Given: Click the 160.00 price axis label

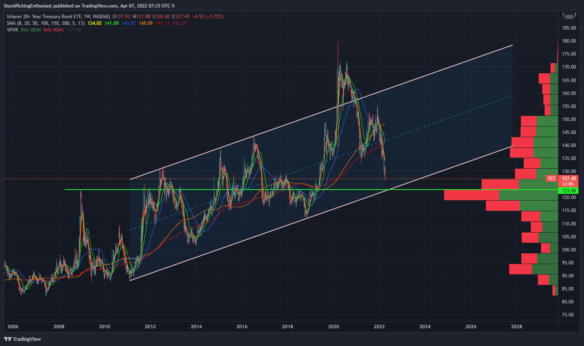Looking at the screenshot, I should (x=569, y=93).
